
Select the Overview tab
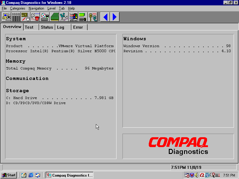(12, 27)
